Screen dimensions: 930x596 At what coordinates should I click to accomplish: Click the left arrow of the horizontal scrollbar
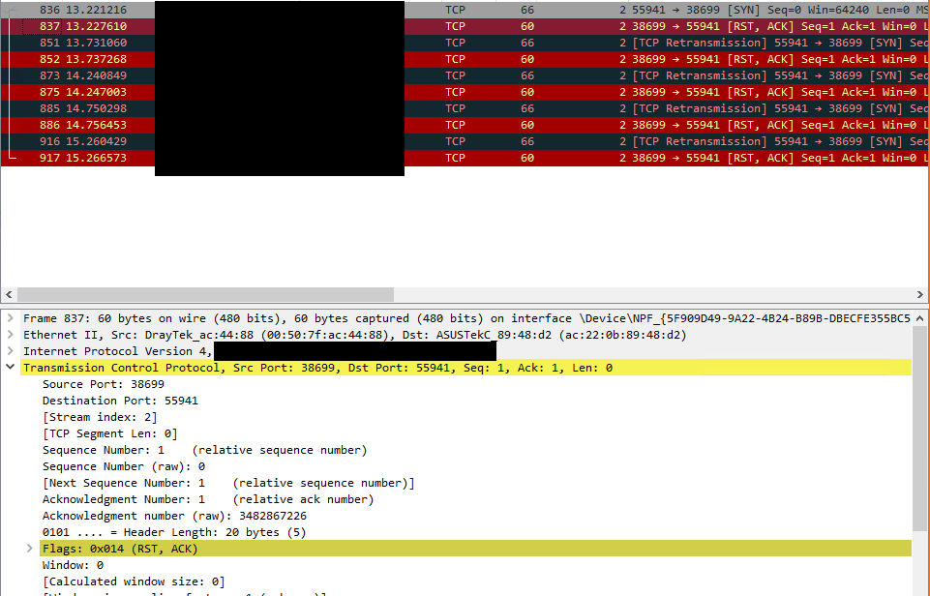[8, 294]
